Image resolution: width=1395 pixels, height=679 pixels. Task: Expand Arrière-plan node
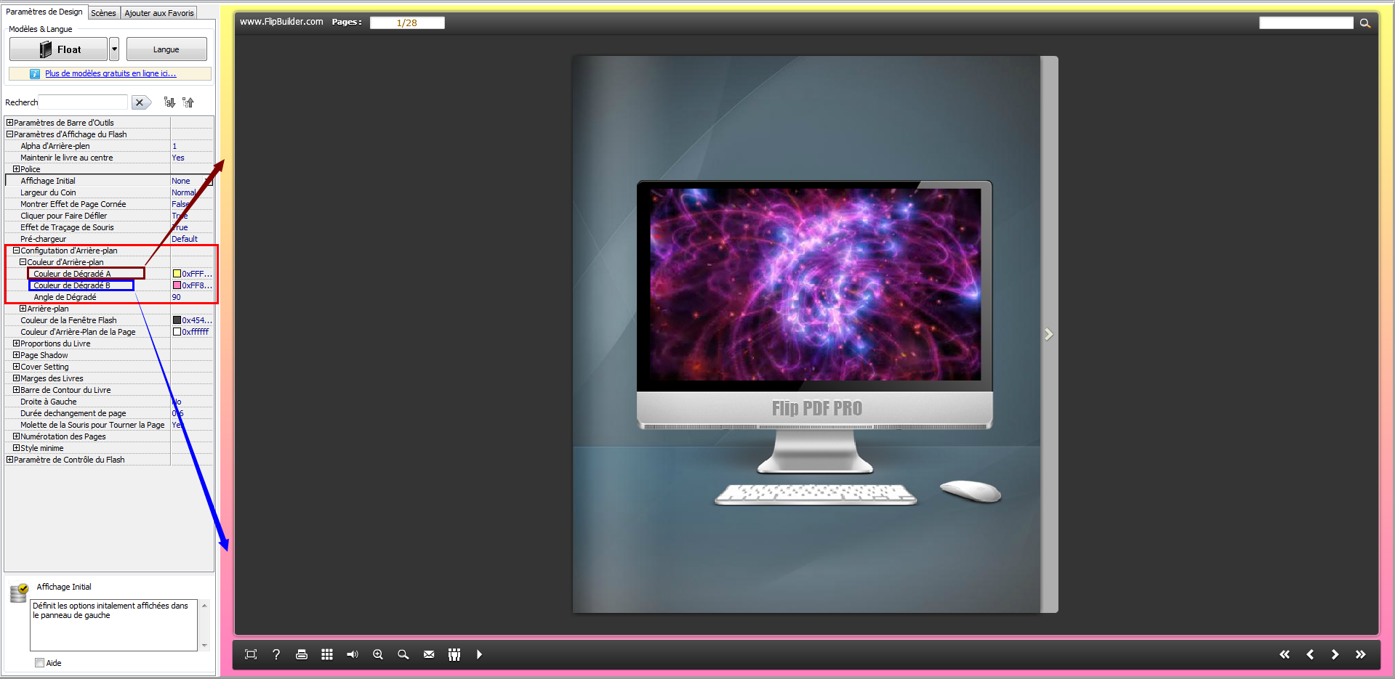pyautogui.click(x=23, y=309)
